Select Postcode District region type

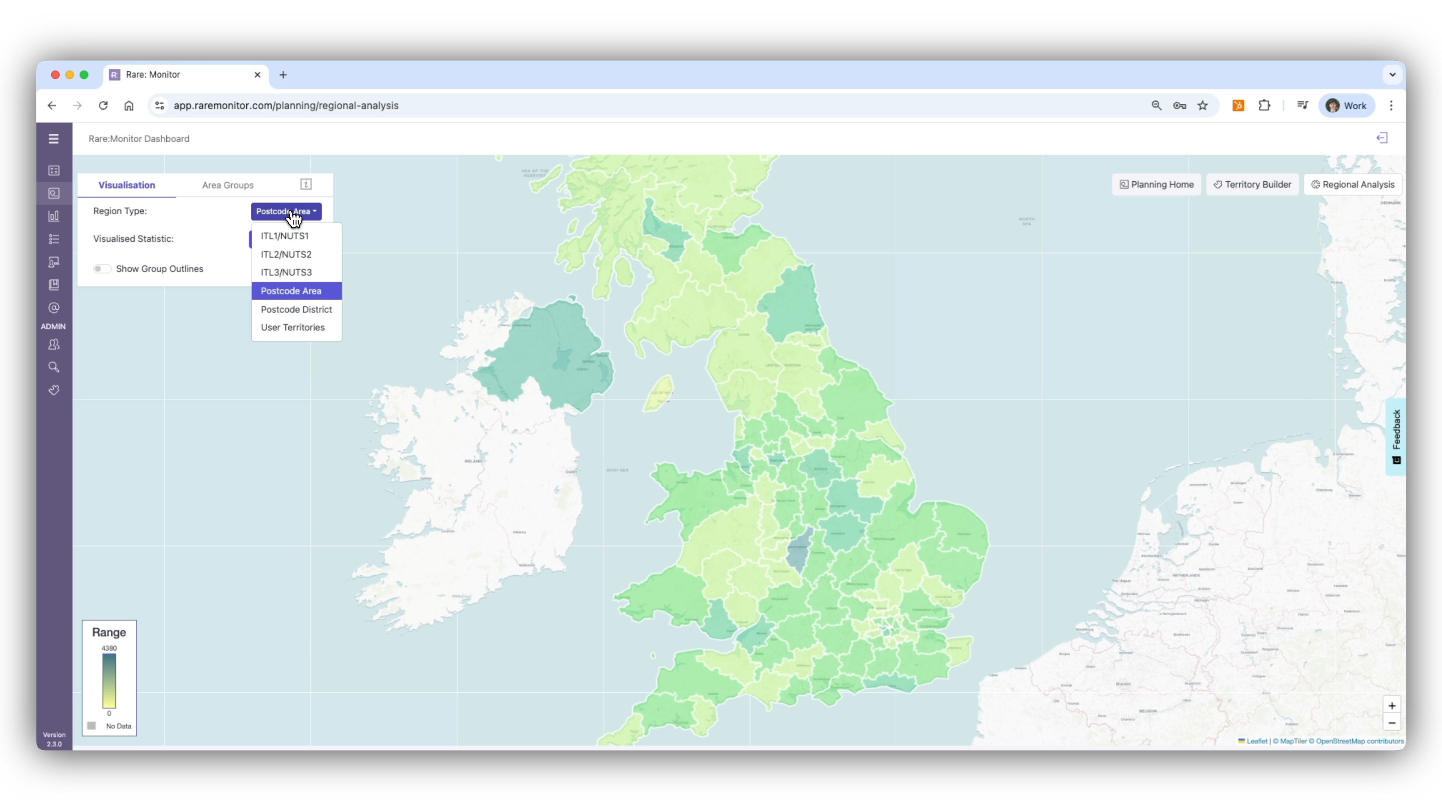coord(297,309)
